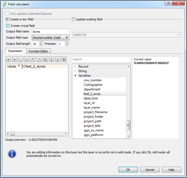Insert the plus operator
The image size is (187, 178).
[x=14, y=59]
